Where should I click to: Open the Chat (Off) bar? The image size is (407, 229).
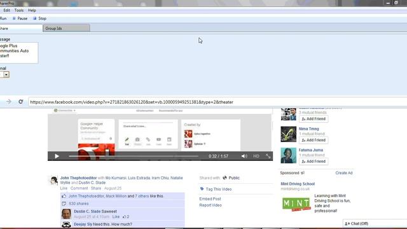[x=375, y=223]
